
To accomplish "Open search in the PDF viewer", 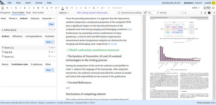I will (150, 13).
